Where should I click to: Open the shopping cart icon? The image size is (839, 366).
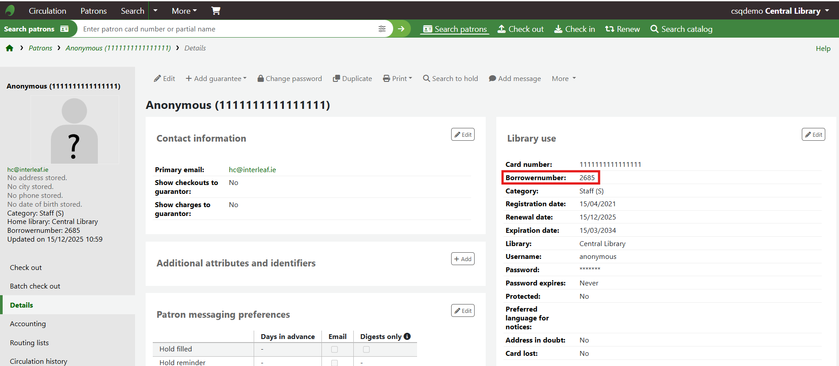216,11
